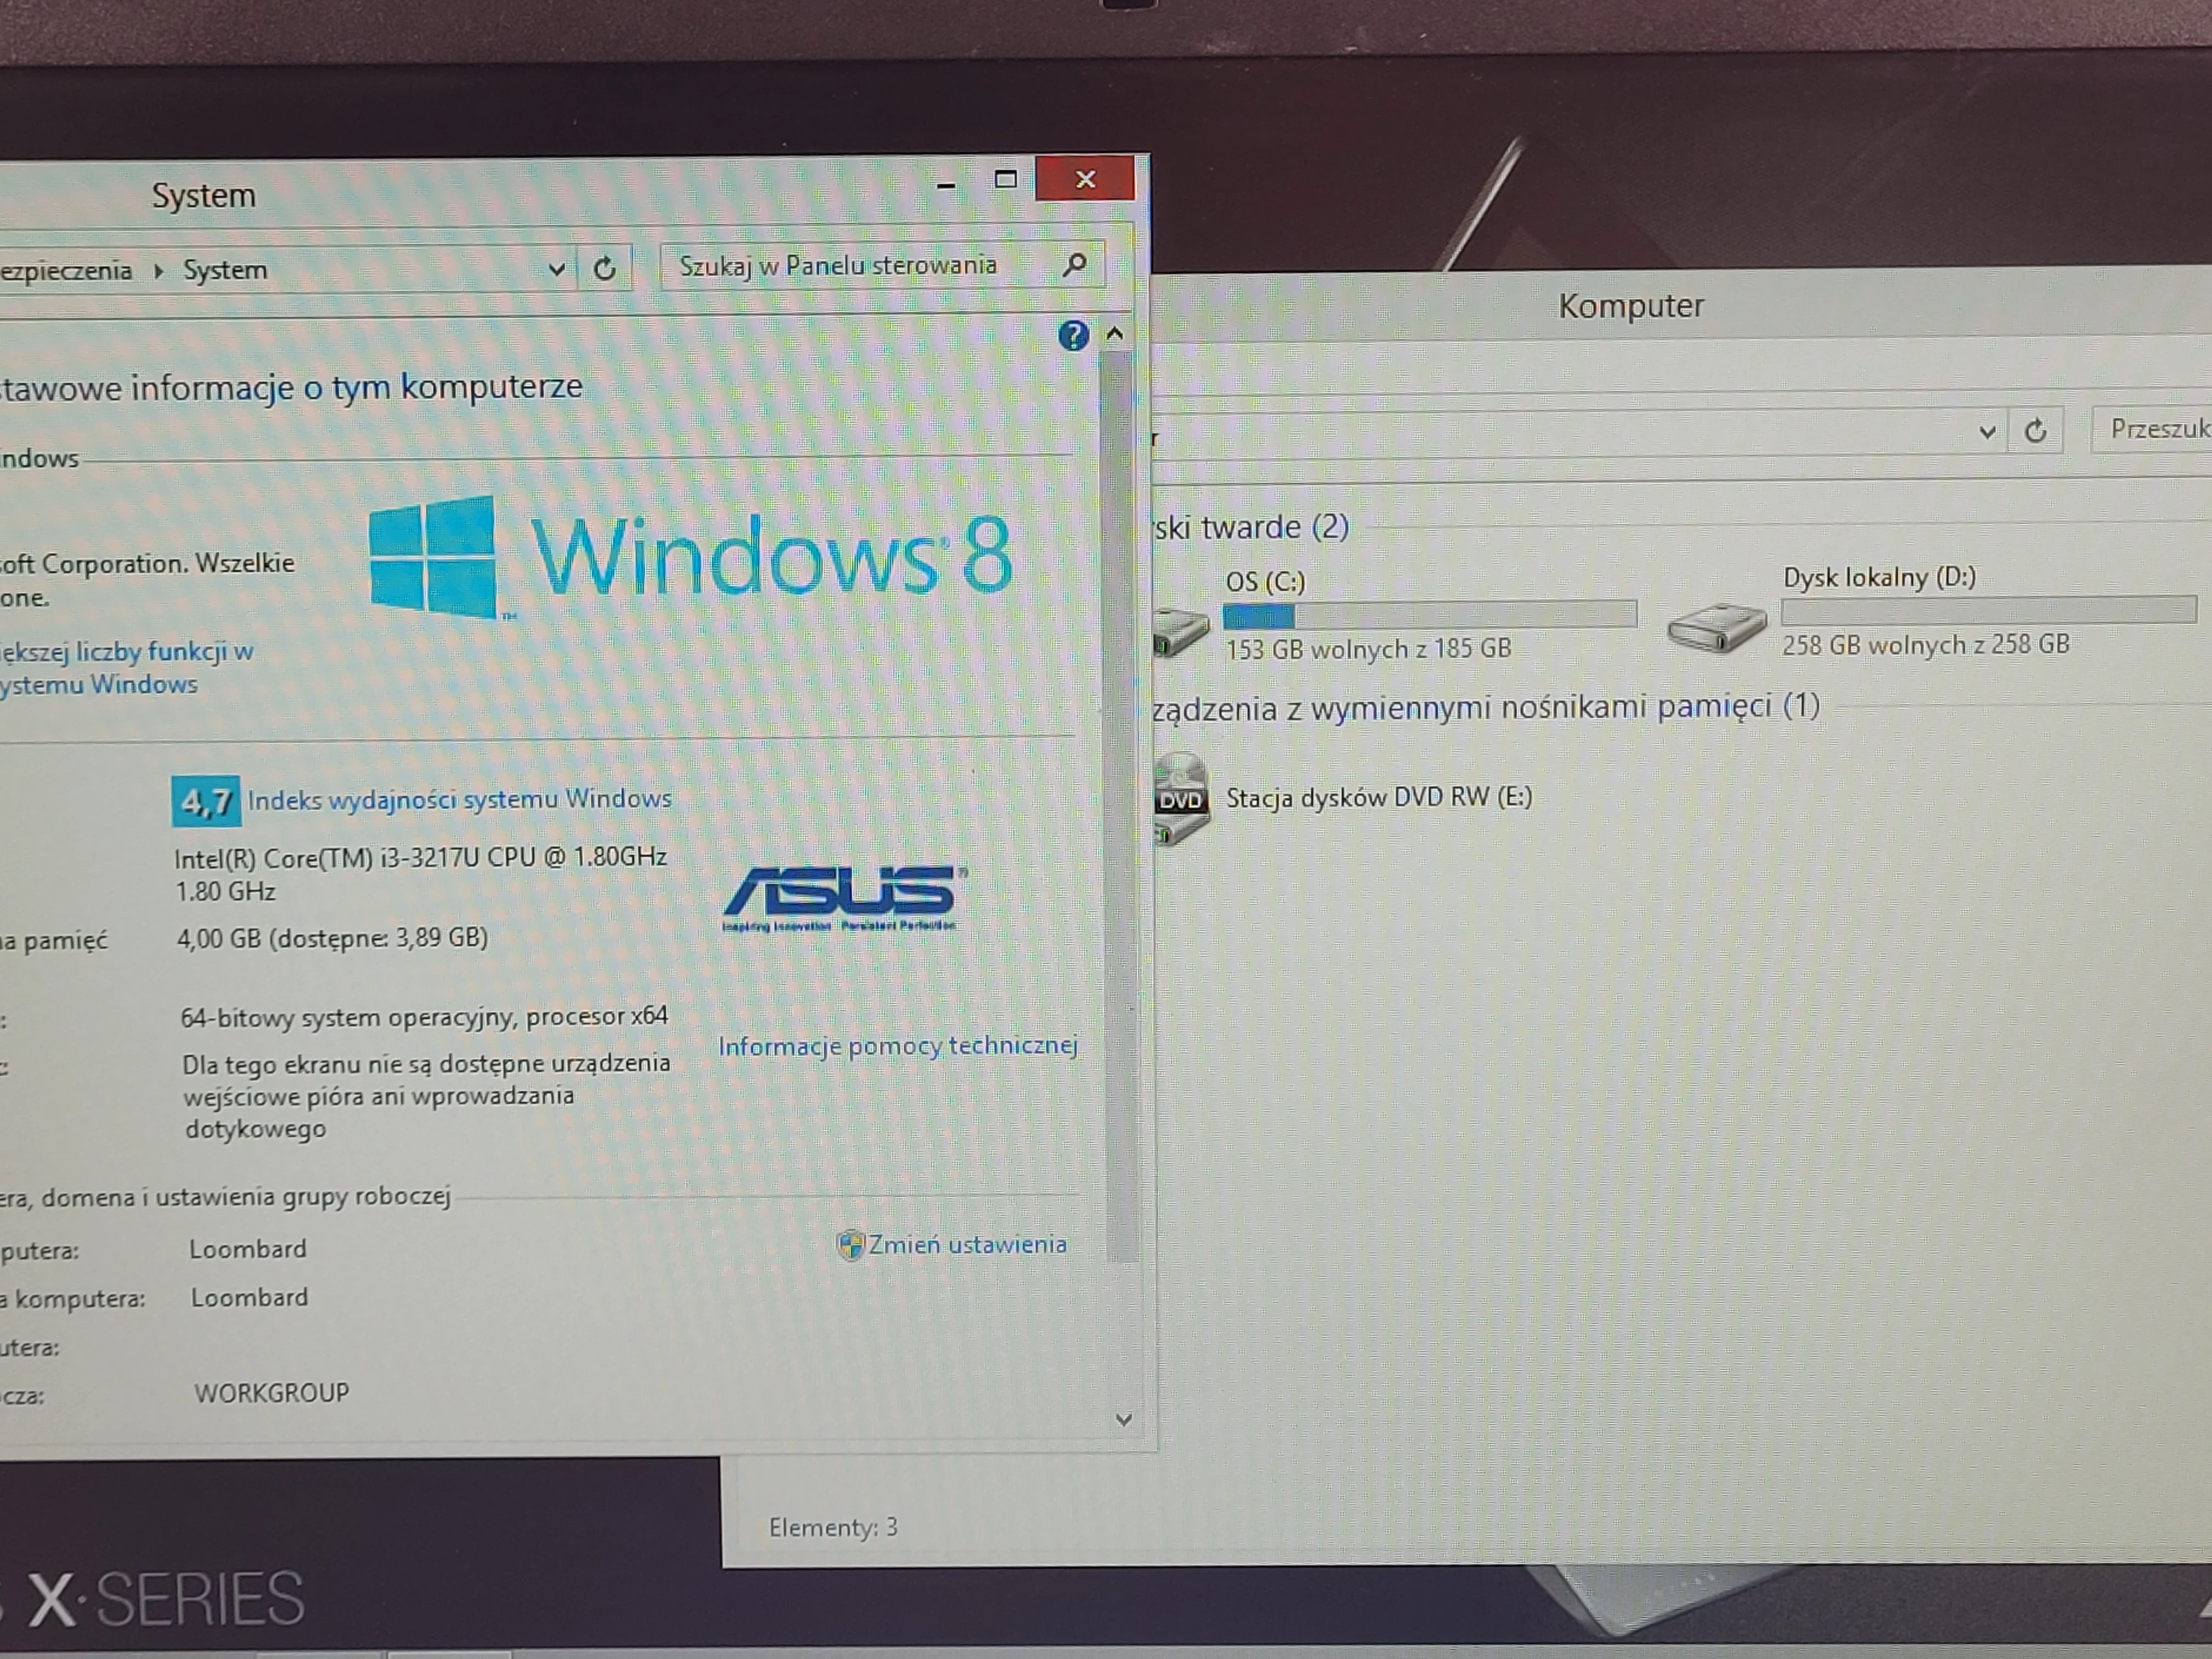Click '64-bitowy system operacyjny' text
The height and width of the screenshot is (1659, 2212).
424,1017
